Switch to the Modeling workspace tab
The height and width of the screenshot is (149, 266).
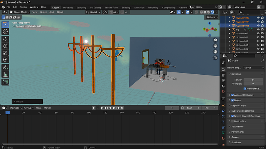(68, 8)
